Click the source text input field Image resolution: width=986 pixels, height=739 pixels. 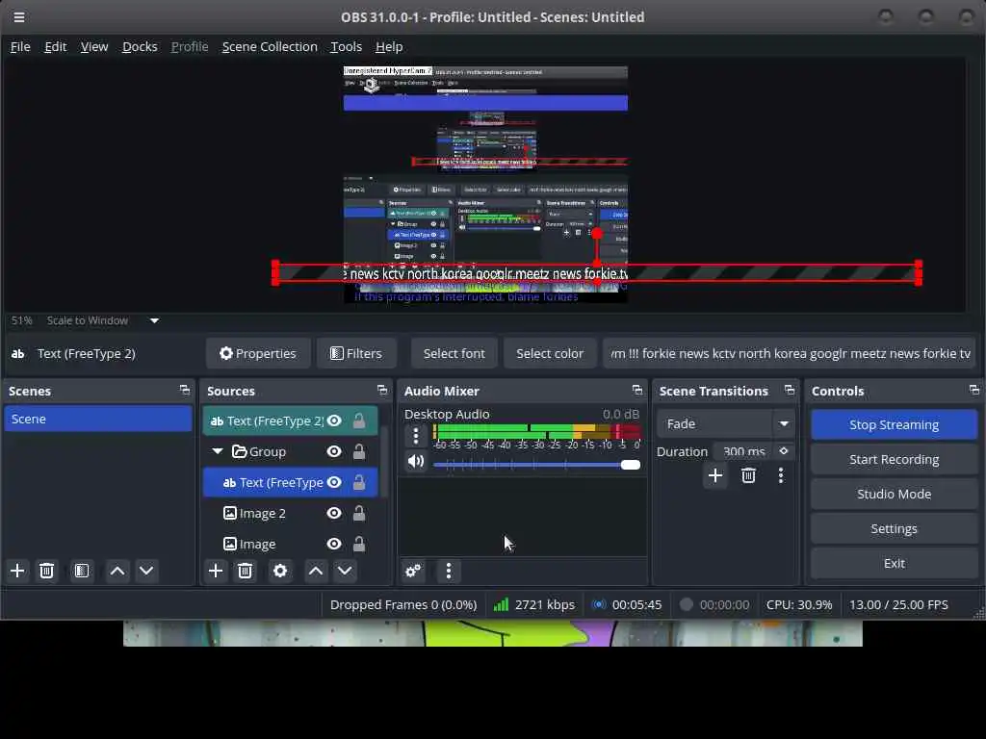(790, 354)
